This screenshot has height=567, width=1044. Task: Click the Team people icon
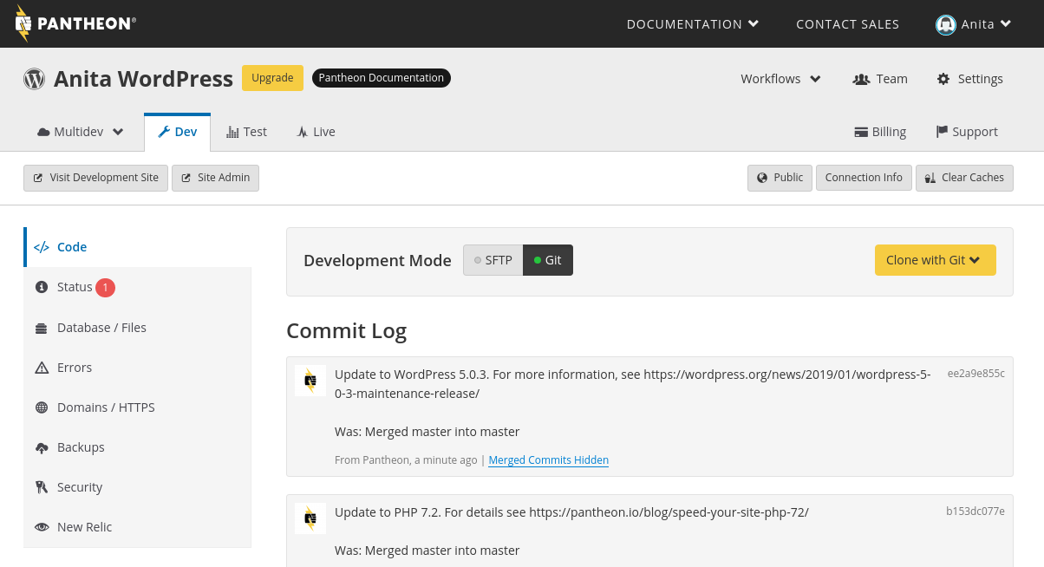861,79
